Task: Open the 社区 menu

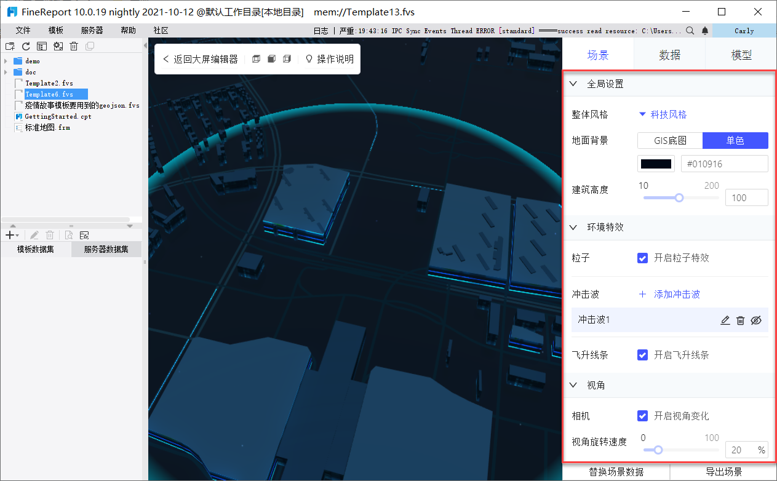Action: click(x=161, y=30)
